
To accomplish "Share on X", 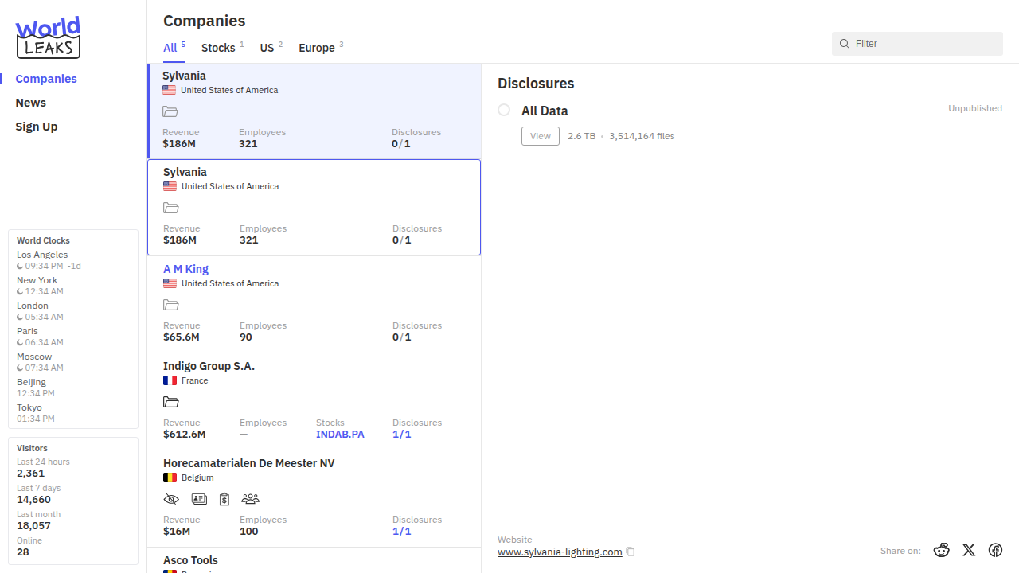I will [x=969, y=550].
